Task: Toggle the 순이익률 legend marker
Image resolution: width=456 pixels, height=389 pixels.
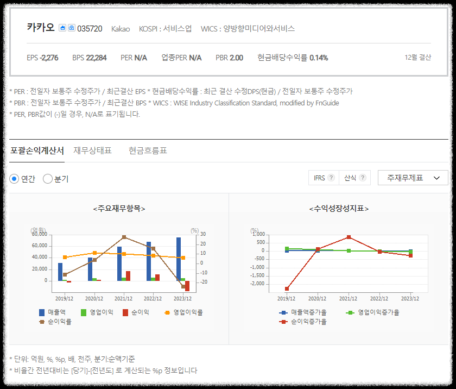Action: [42, 322]
